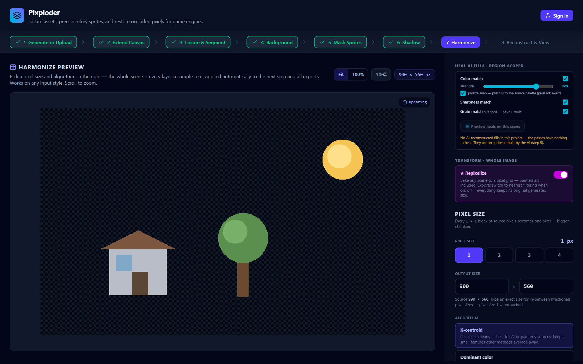
Task: Click the play icon in Preview heals
Action: (x=467, y=126)
